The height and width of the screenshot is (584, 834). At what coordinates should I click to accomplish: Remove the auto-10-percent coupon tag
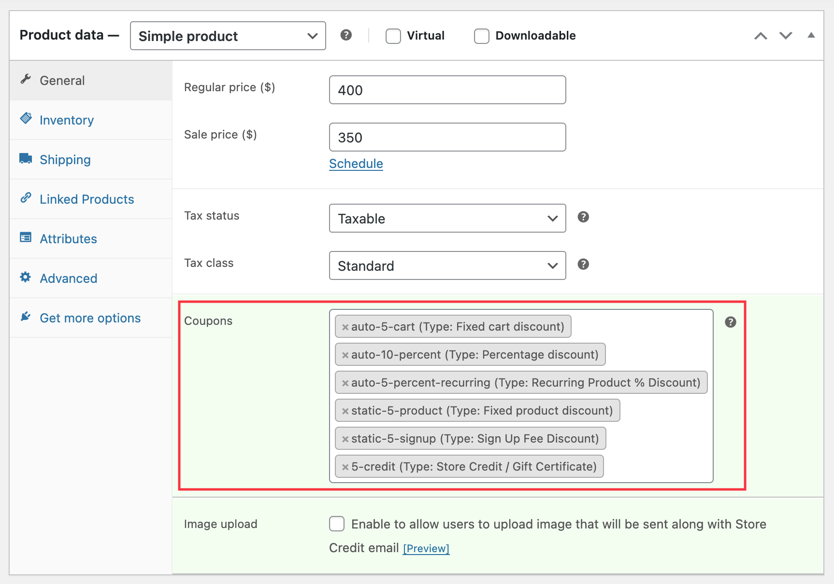[345, 355]
